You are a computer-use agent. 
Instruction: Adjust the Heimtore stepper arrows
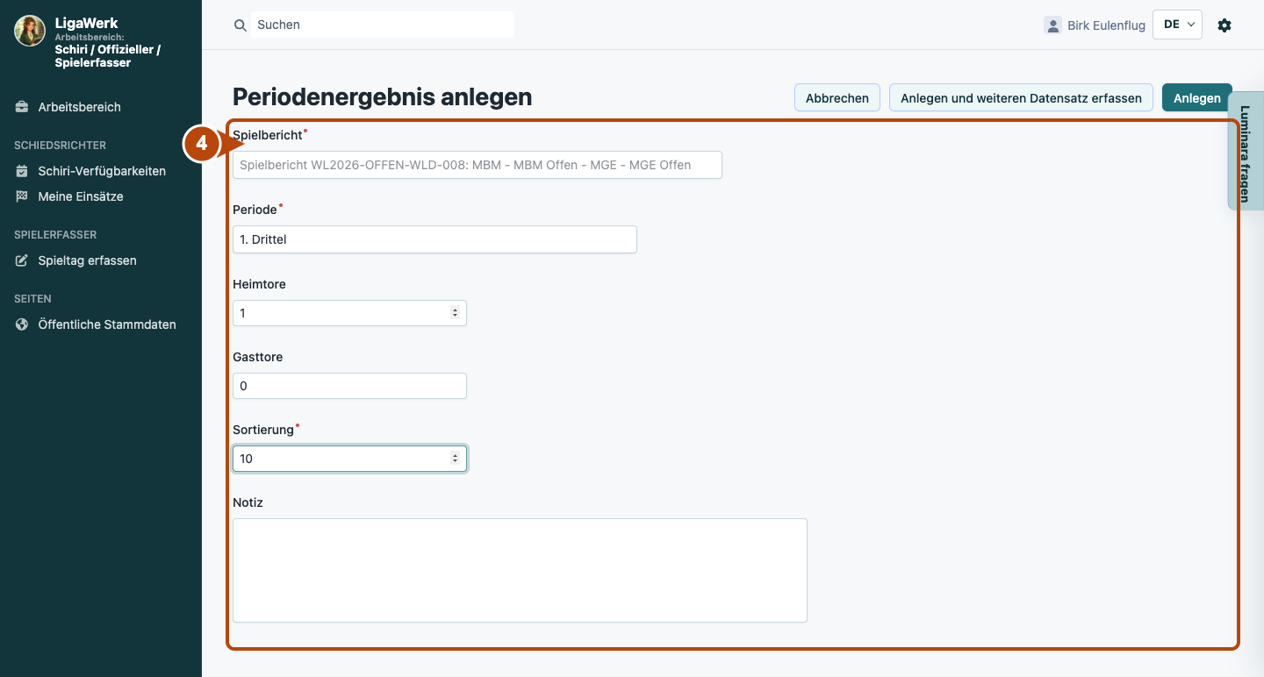[455, 313]
